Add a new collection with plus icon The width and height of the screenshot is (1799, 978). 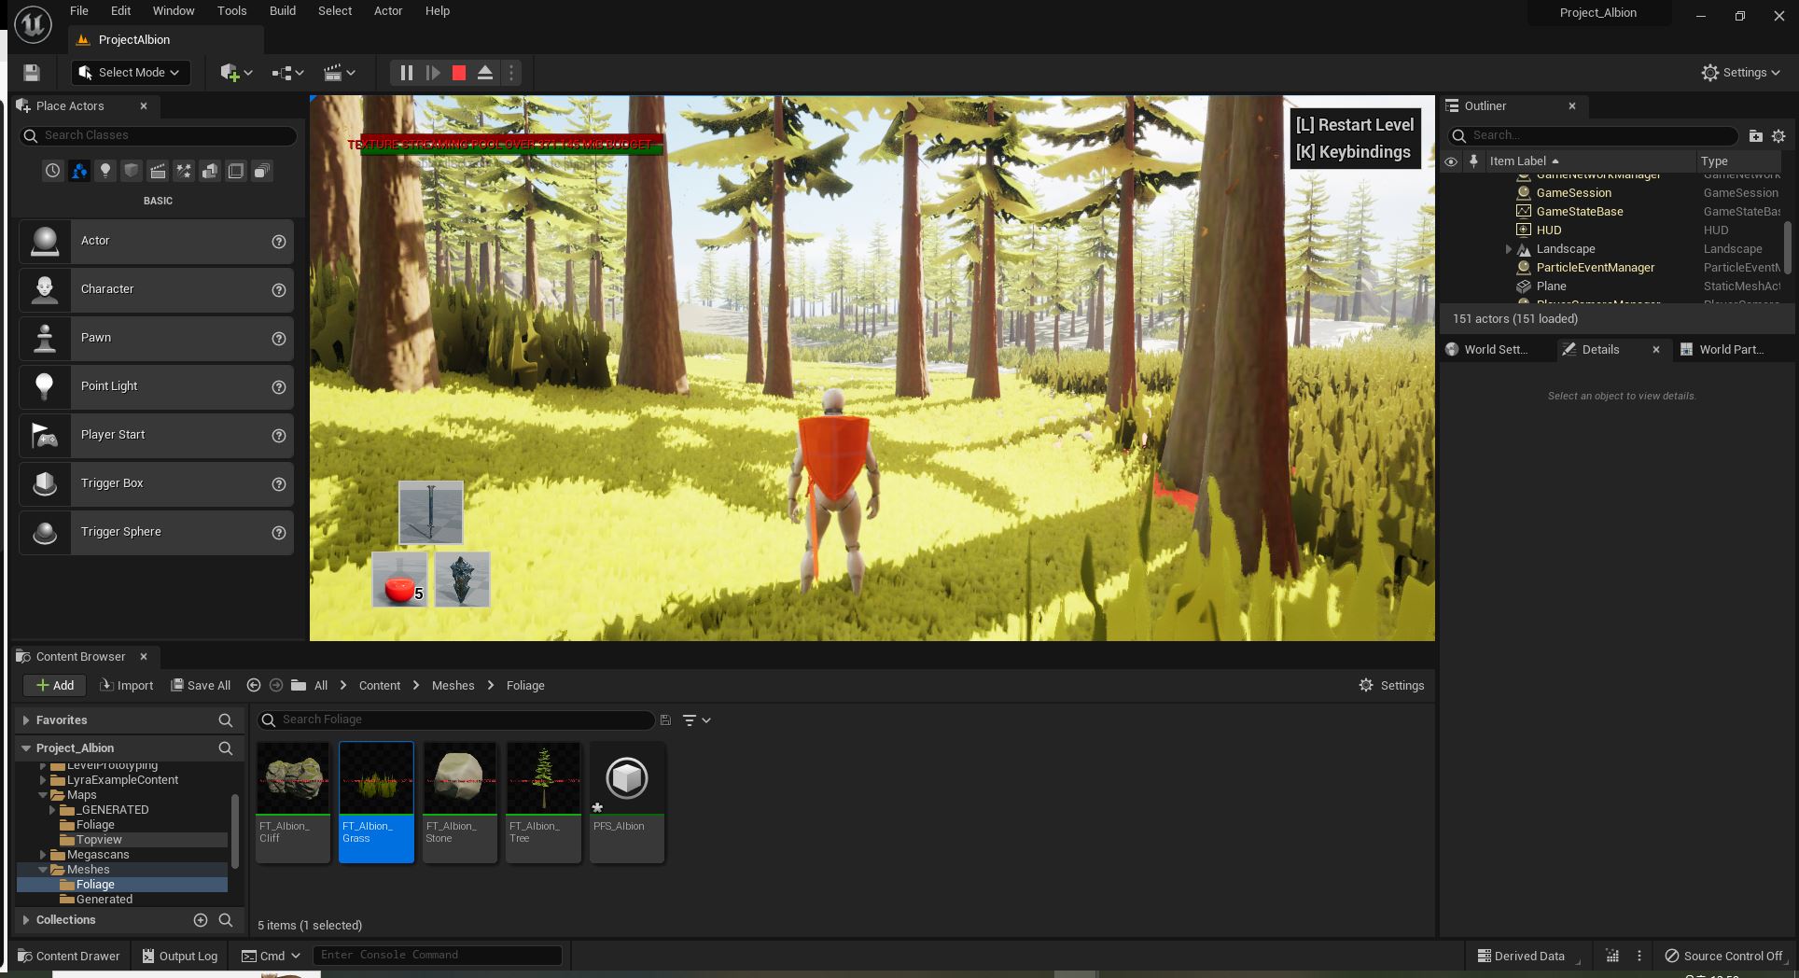coord(200,920)
